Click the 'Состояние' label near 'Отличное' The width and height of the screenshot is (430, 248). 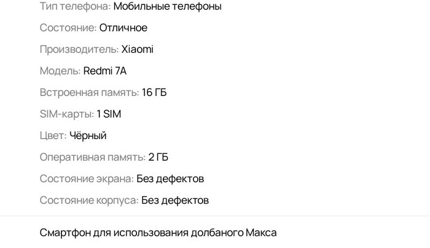(x=68, y=28)
